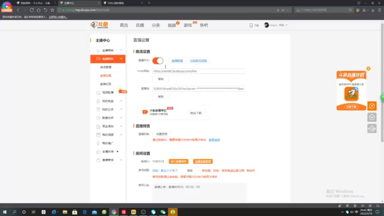Open the 视频 navigation item
The width and height of the screenshot is (384, 216).
172,25
